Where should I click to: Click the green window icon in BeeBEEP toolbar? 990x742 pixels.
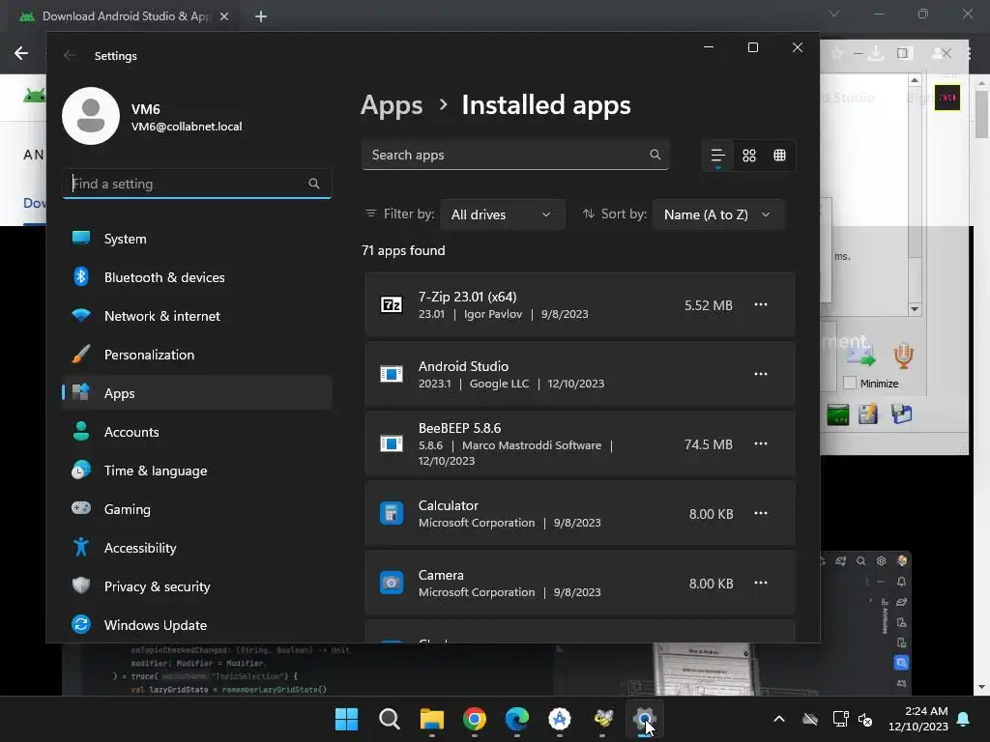838,414
